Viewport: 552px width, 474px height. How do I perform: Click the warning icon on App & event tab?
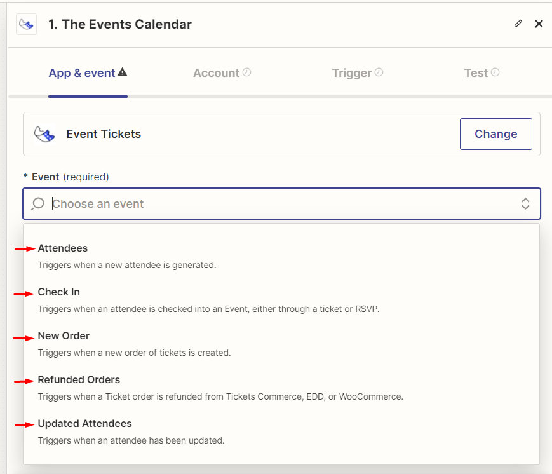(x=121, y=71)
